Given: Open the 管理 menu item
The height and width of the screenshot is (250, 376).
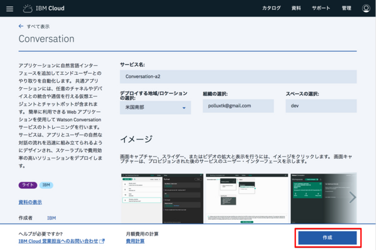Looking at the screenshot, I should pos(346,8).
